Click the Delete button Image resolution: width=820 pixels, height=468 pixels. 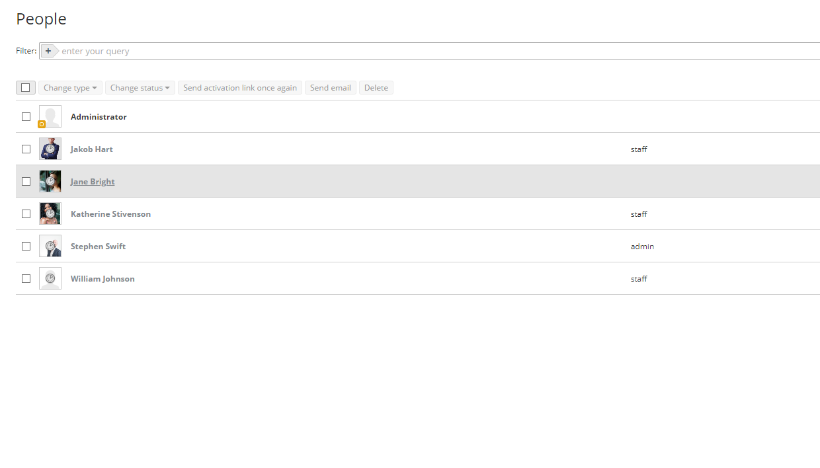(x=376, y=87)
